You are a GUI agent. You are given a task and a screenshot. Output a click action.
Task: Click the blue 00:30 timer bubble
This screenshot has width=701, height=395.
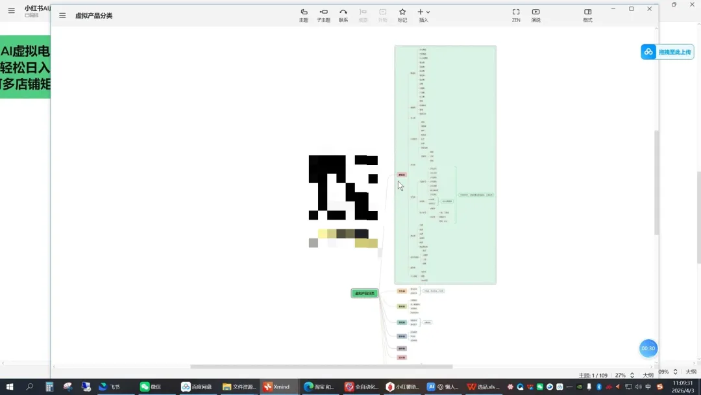[x=648, y=348]
